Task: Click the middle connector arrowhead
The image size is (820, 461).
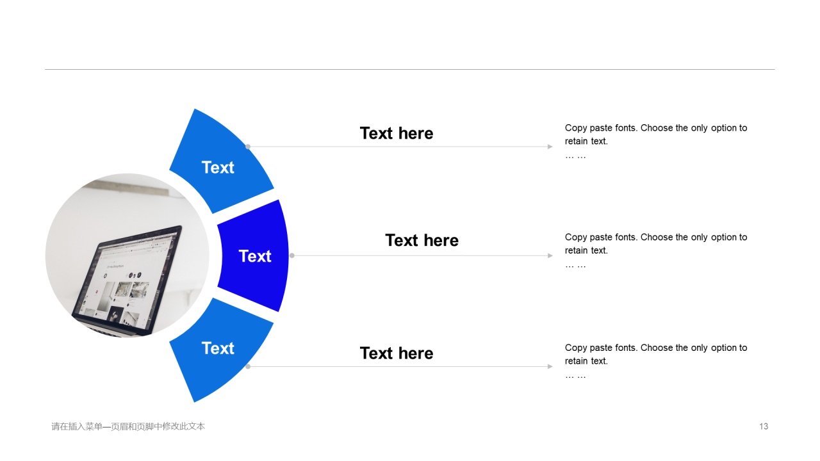Action: [550, 255]
